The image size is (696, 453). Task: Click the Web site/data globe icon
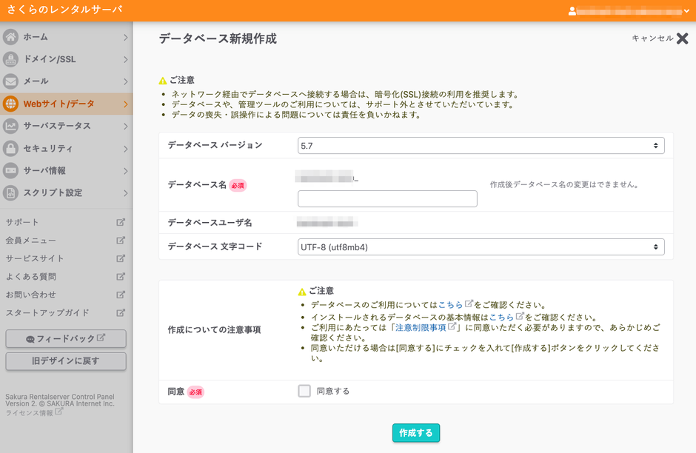point(10,104)
